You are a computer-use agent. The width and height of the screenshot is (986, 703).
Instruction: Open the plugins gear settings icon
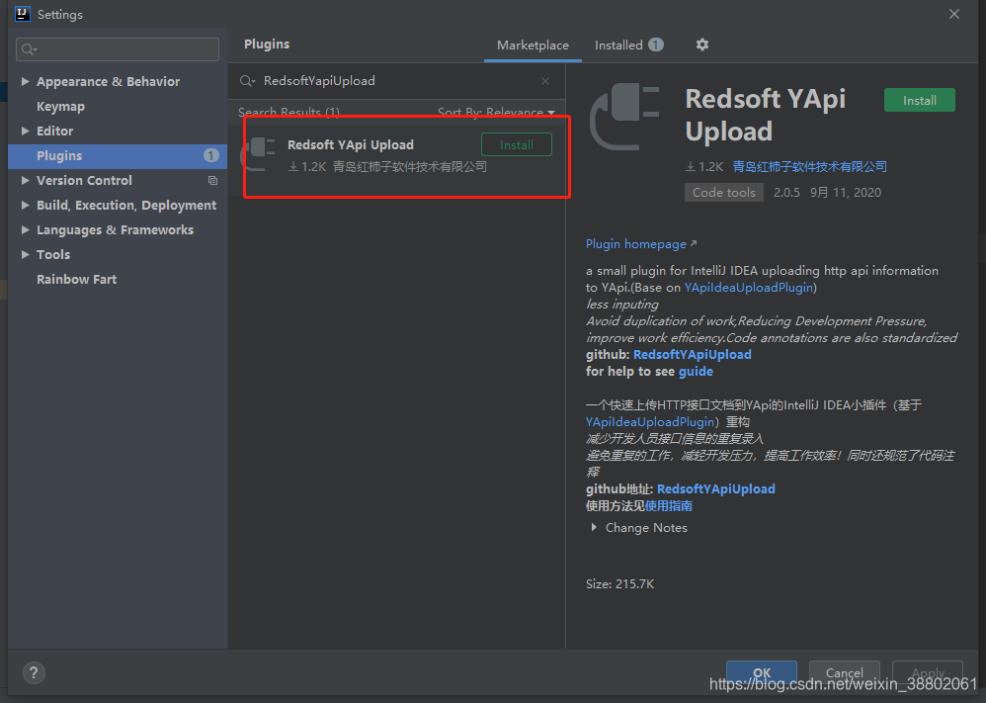702,44
